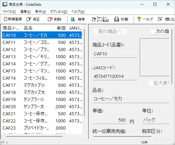175x145 pixels.
Task: Click the 2000 price in CAF20 row
Action: [x=61, y=106]
